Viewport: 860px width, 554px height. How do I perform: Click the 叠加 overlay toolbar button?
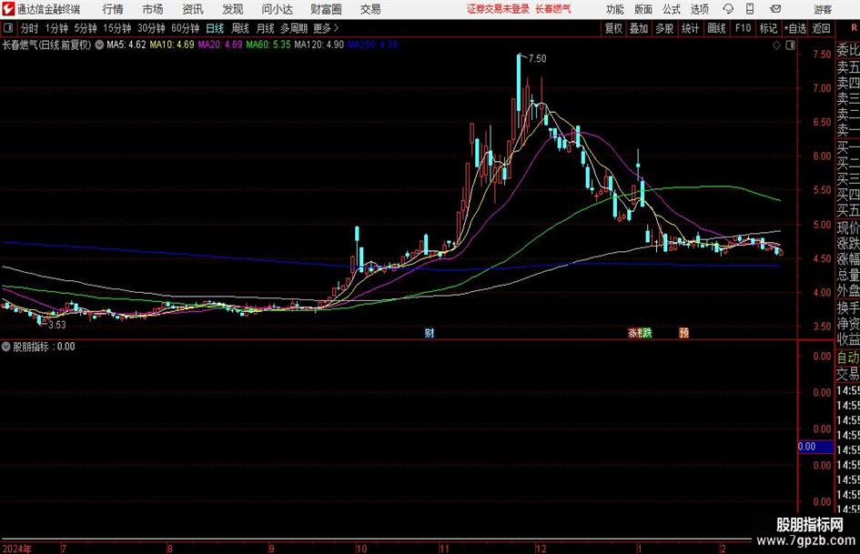[639, 28]
